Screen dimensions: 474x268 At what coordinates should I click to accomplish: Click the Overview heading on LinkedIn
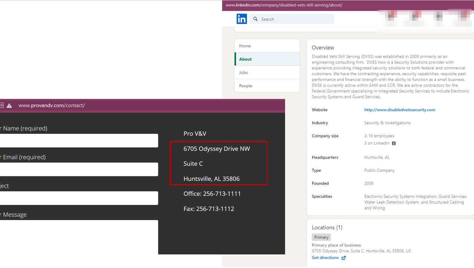323,48
